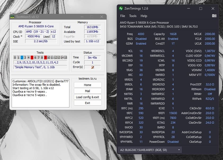This screenshot has width=223, height=160.
Task: Click Load config & exit button
Action: pyautogui.click(x=88, y=97)
